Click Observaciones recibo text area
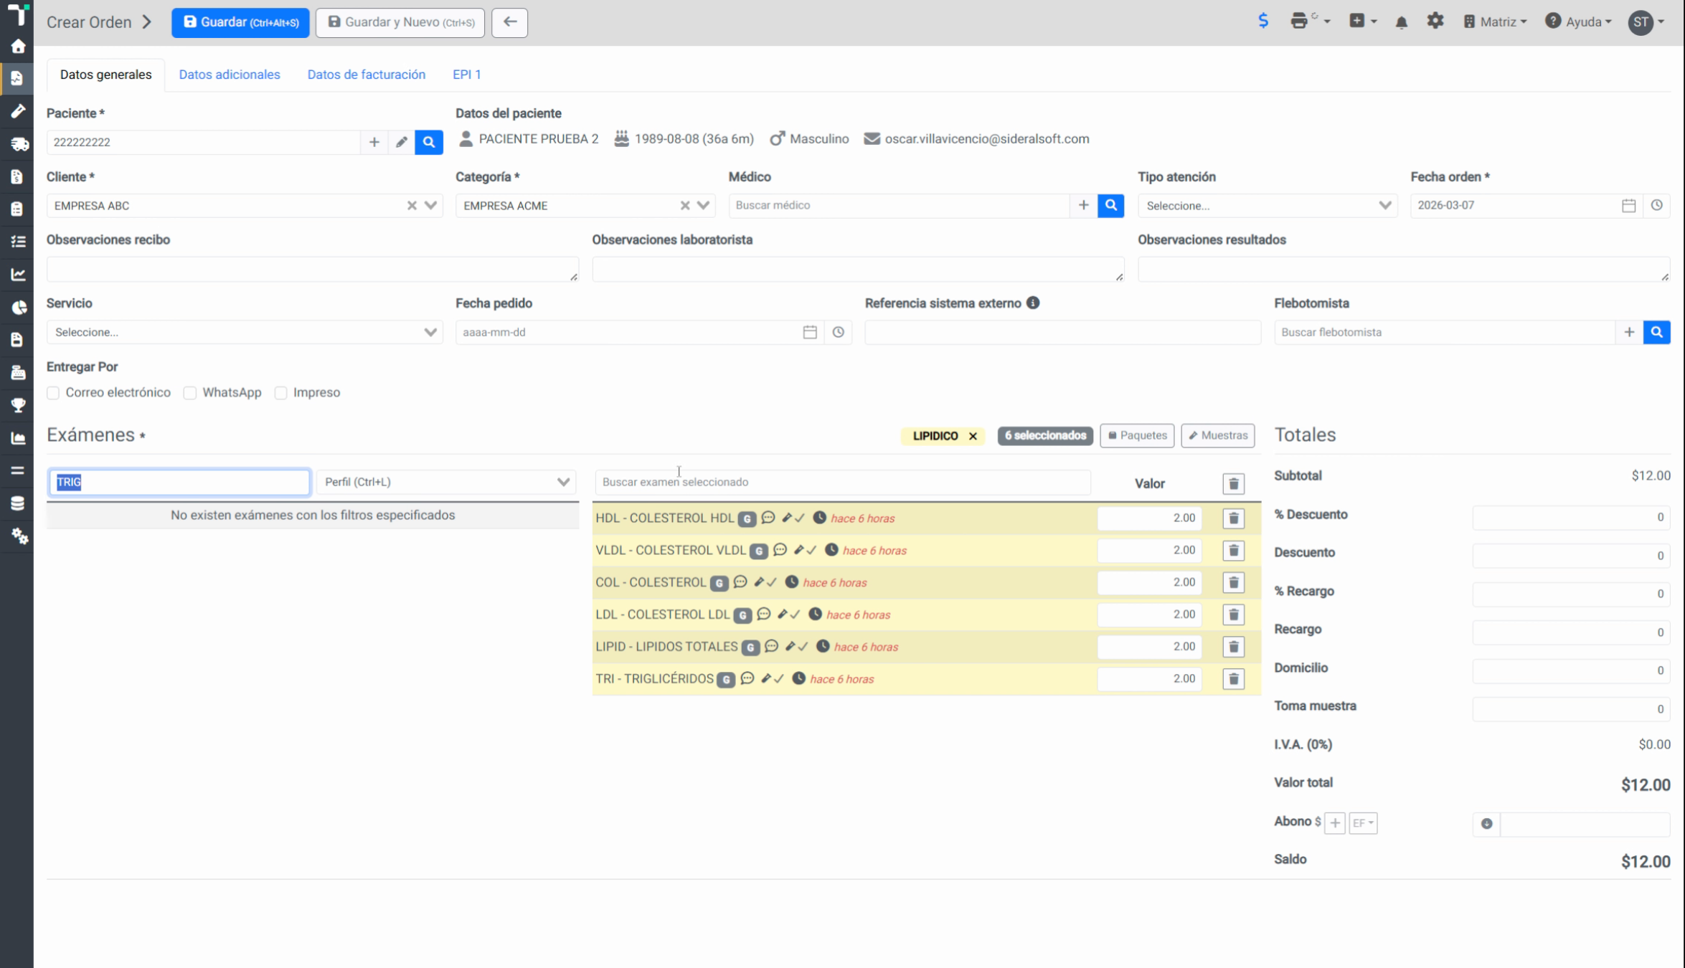This screenshot has width=1685, height=968. pyautogui.click(x=313, y=270)
